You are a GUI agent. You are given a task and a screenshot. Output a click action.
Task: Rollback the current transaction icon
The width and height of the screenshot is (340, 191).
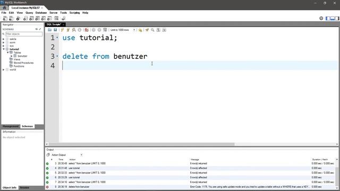pos(99,30)
